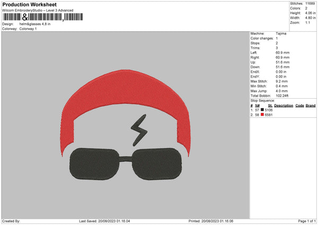The image size is (318, 225).
Task: Click the design name 'helm&glasses 4,8 in'
Action: point(35,24)
